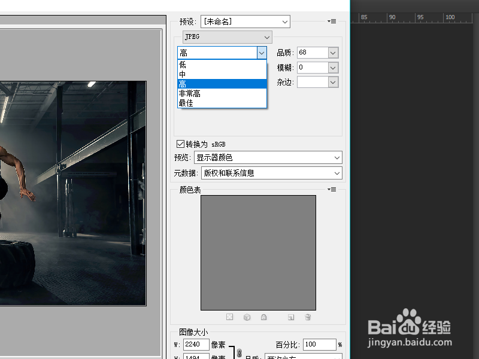Click the empty gray color table area
The image size is (479, 359).
(x=258, y=252)
